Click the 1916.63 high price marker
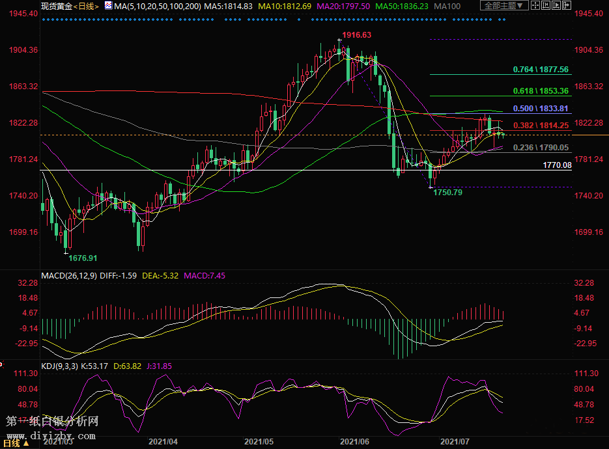The image size is (609, 449). [356, 35]
